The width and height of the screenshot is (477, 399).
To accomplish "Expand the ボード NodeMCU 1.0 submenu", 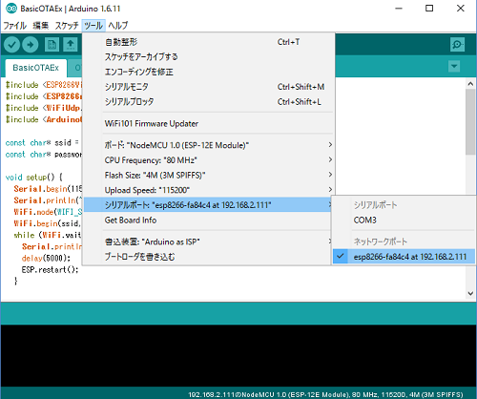I will pyautogui.click(x=209, y=145).
